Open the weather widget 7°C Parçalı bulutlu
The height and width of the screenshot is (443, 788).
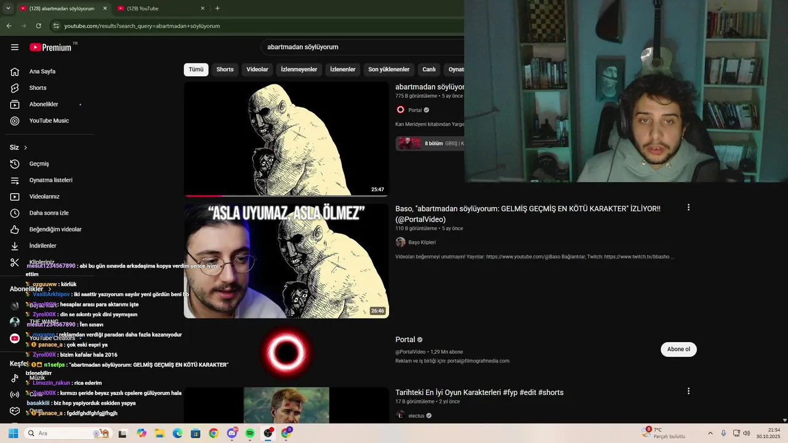pyautogui.click(x=664, y=433)
